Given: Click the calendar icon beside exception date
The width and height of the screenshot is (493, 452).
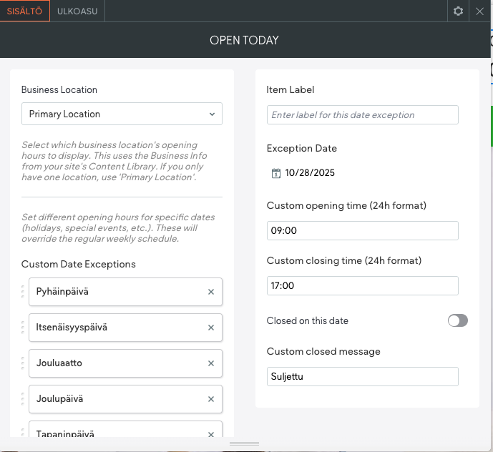Looking at the screenshot, I should 275,173.
